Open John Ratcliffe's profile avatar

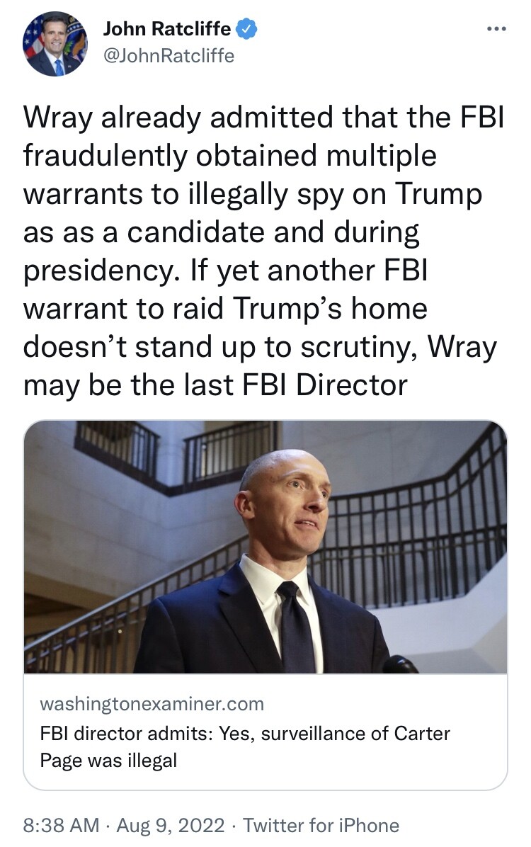coord(55,43)
